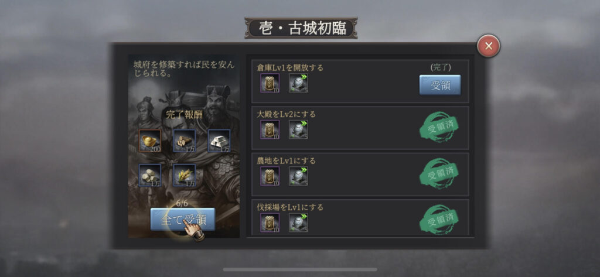Tap the 全て受領 claim-all button
Viewport: 600px width, 277px height.
tap(183, 219)
